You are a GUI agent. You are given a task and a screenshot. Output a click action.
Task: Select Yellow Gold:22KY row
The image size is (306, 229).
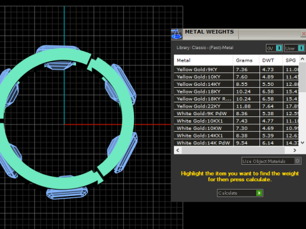237,106
